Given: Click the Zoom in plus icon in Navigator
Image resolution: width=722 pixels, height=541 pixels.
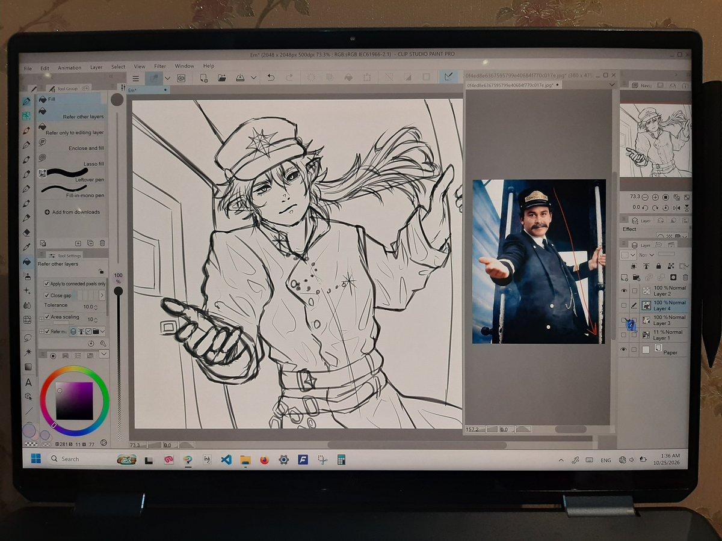Looking at the screenshot, I should click(x=656, y=197).
